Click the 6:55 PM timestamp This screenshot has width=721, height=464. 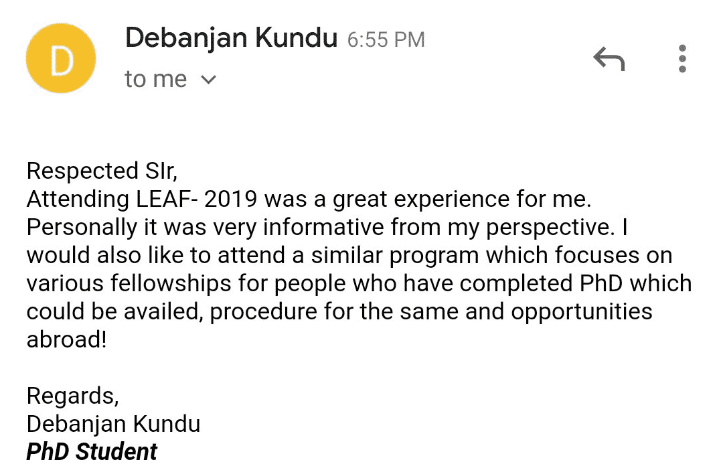[386, 40]
